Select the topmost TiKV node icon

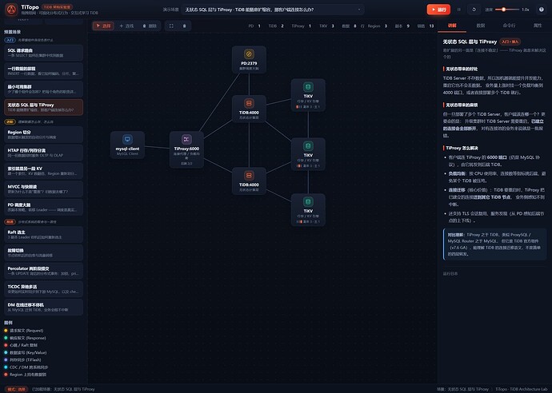click(308, 87)
